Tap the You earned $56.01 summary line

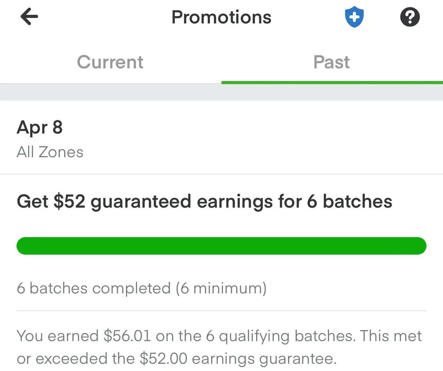219,336
